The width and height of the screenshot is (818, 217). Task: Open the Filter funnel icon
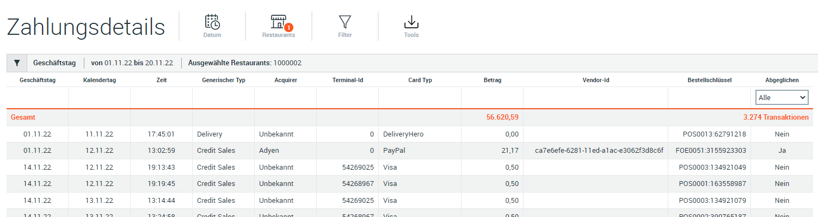coord(345,22)
